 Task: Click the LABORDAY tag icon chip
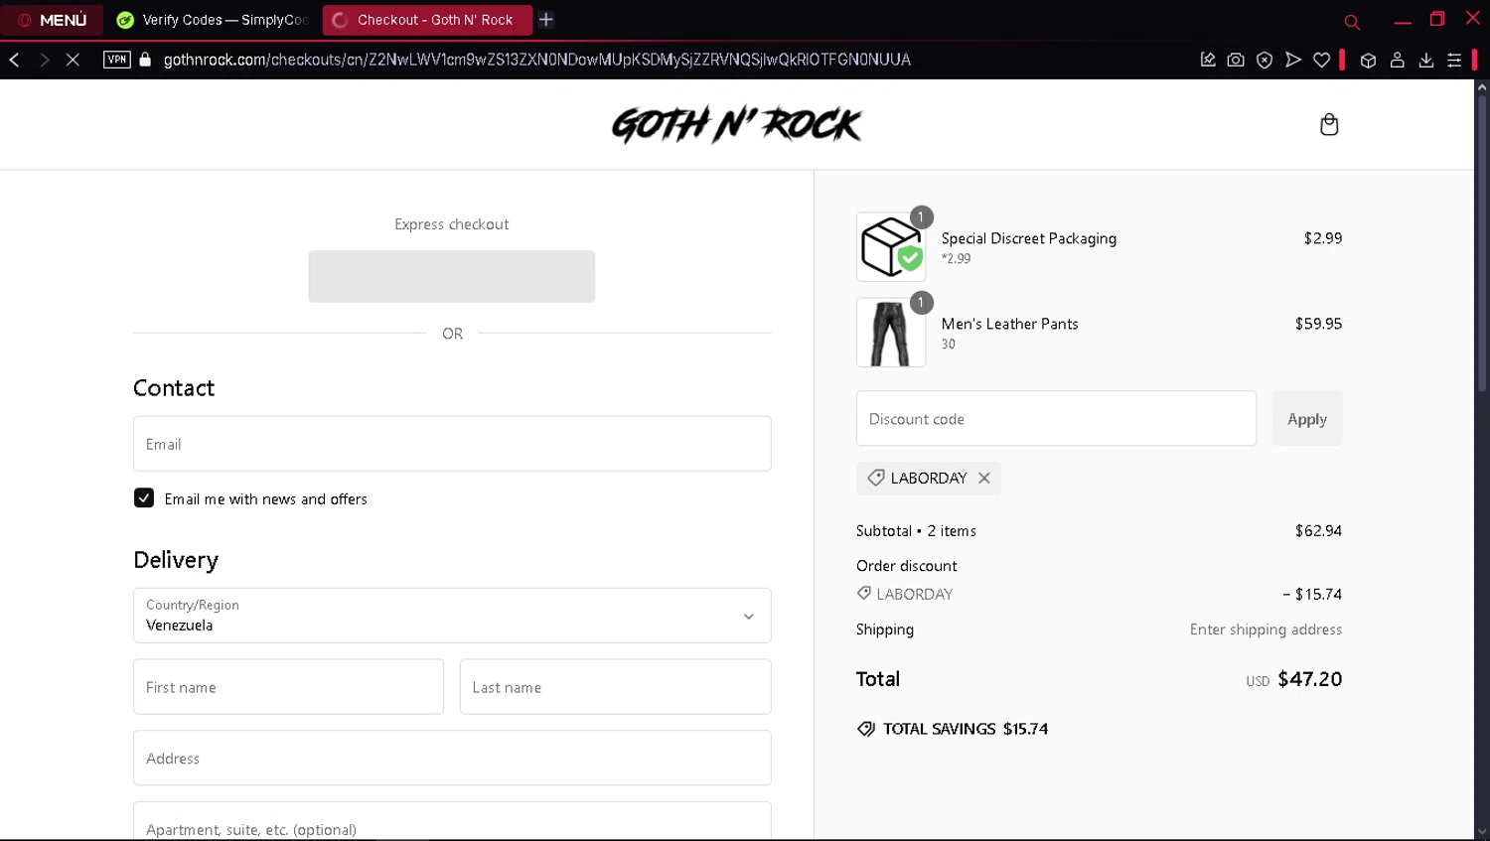click(x=875, y=478)
